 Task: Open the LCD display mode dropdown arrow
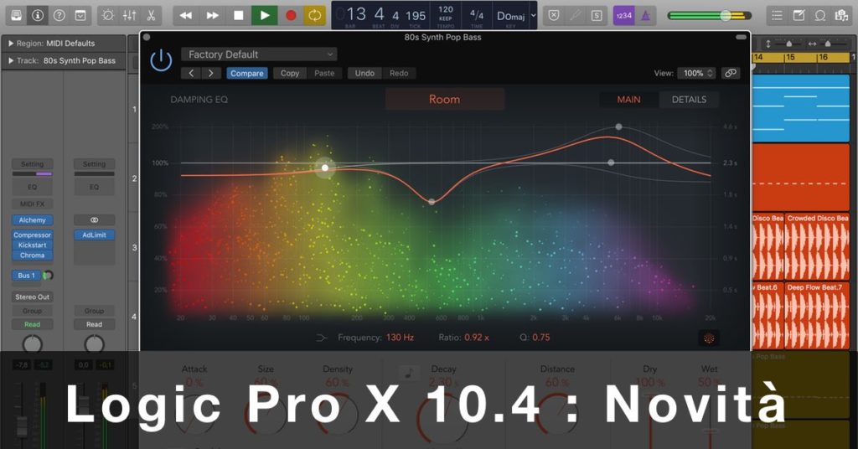tap(534, 16)
